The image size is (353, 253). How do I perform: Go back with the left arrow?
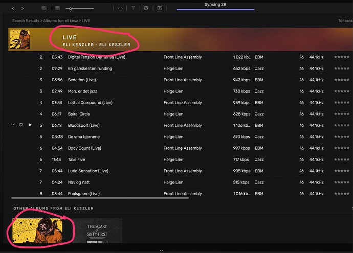point(13,9)
